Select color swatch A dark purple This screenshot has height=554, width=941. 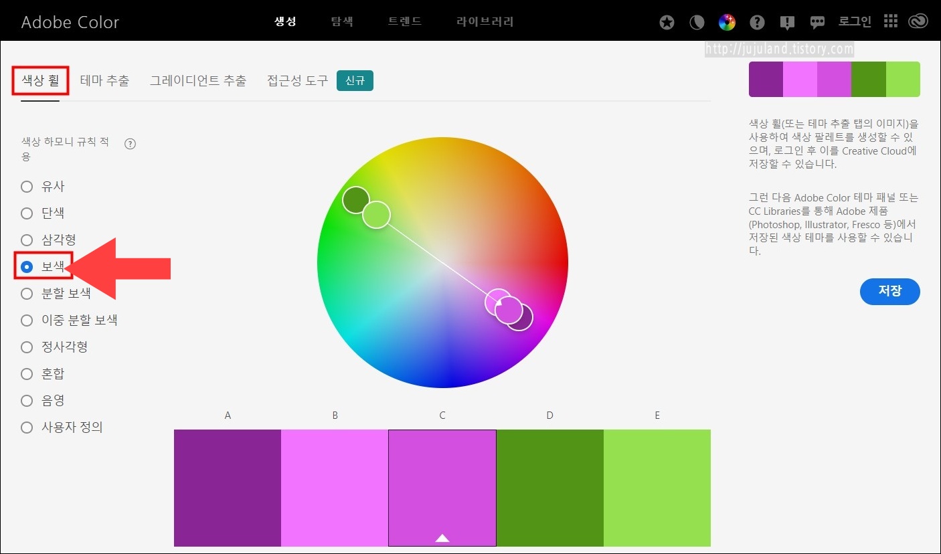228,488
